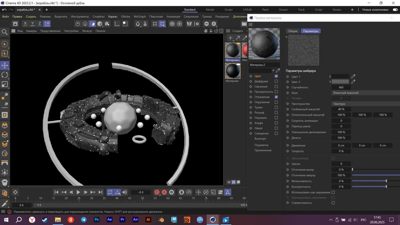
Task: Click the eyedropper next to Цвет 1
Action: pyautogui.click(x=353, y=76)
